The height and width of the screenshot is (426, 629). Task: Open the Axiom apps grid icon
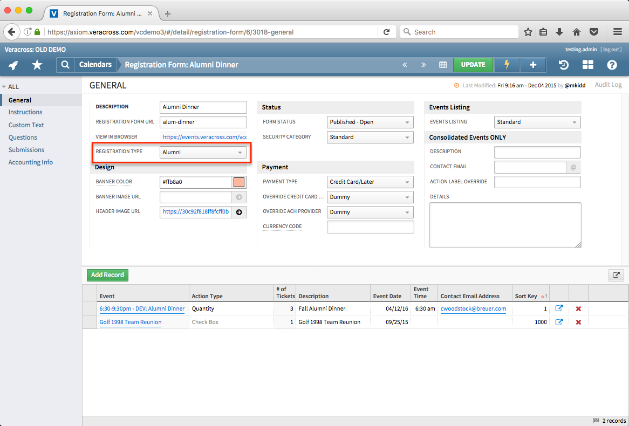click(x=587, y=65)
